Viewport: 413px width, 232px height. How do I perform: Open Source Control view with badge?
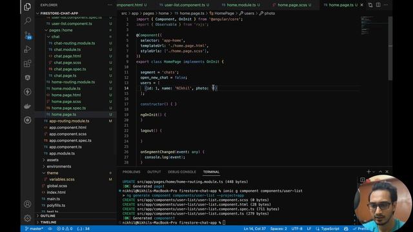(x=27, y=35)
